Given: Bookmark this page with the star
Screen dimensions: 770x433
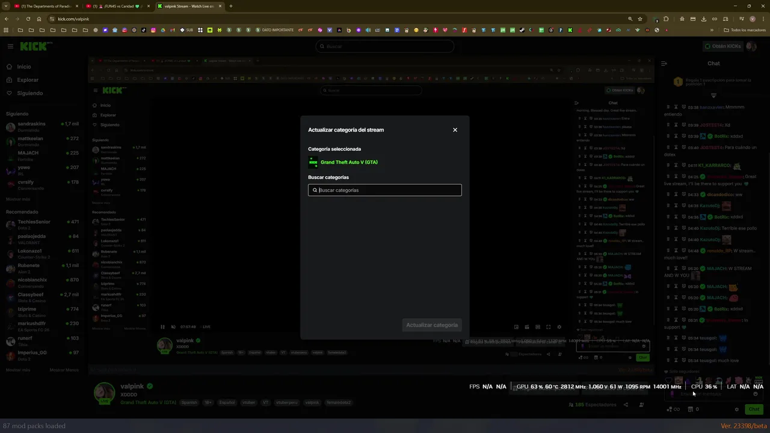Looking at the screenshot, I should 640,19.
